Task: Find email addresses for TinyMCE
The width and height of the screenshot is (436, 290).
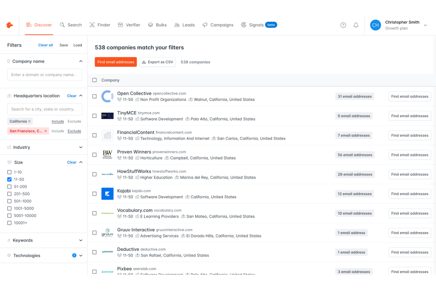Action: pos(410,116)
